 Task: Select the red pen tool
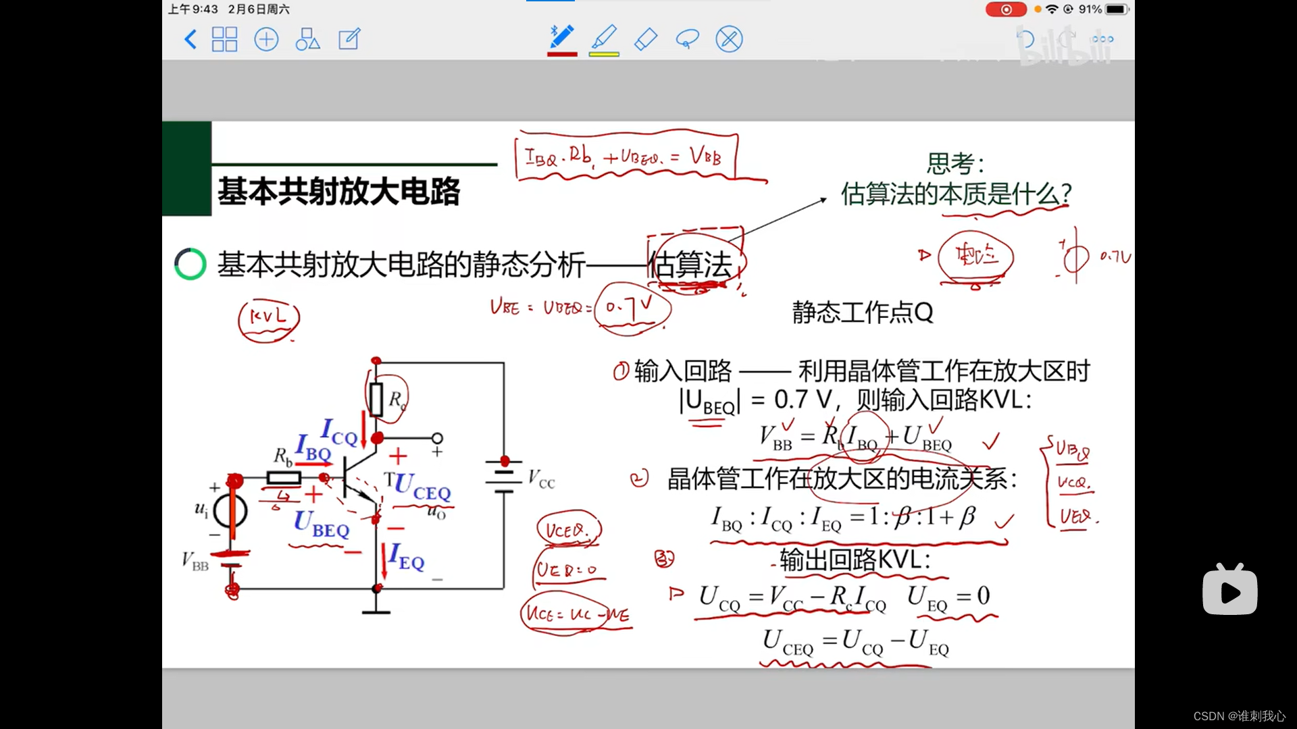pyautogui.click(x=562, y=36)
